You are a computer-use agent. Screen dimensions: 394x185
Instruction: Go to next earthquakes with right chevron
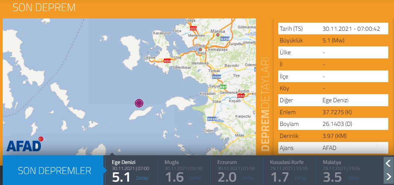point(388,177)
